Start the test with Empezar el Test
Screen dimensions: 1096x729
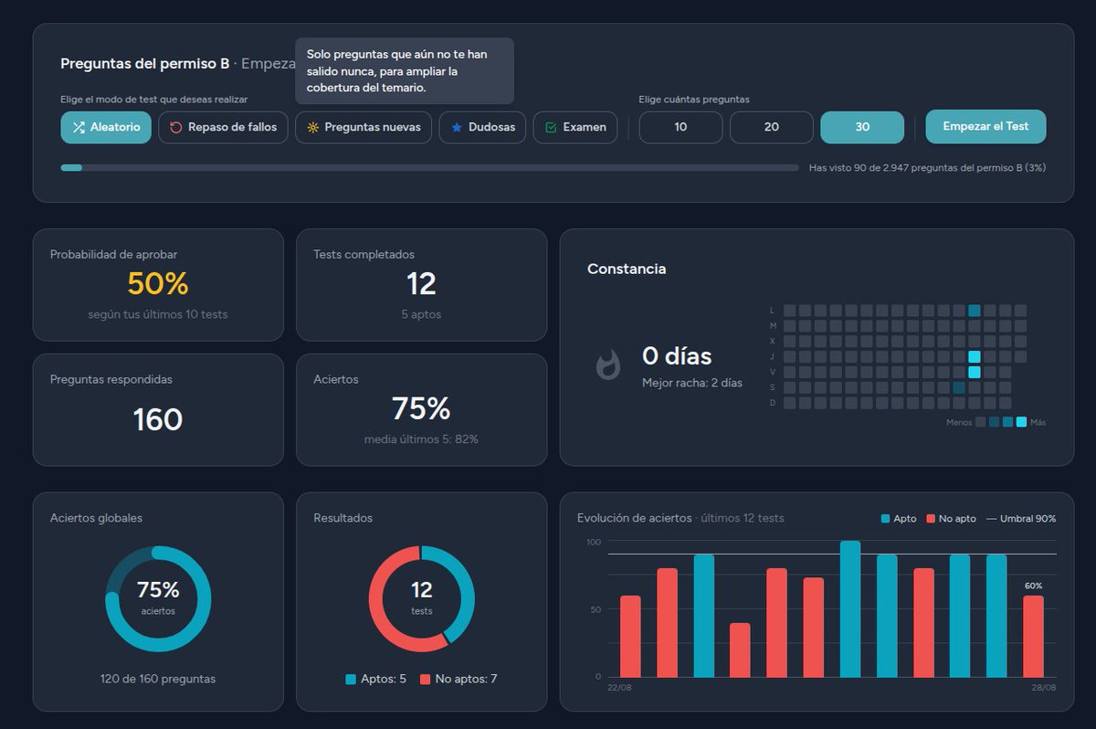(x=985, y=126)
